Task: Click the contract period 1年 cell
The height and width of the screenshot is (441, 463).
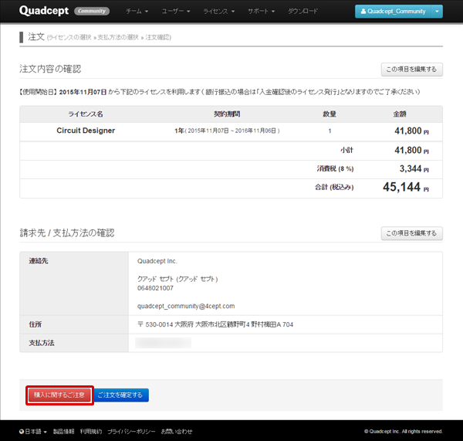Action: [x=227, y=131]
